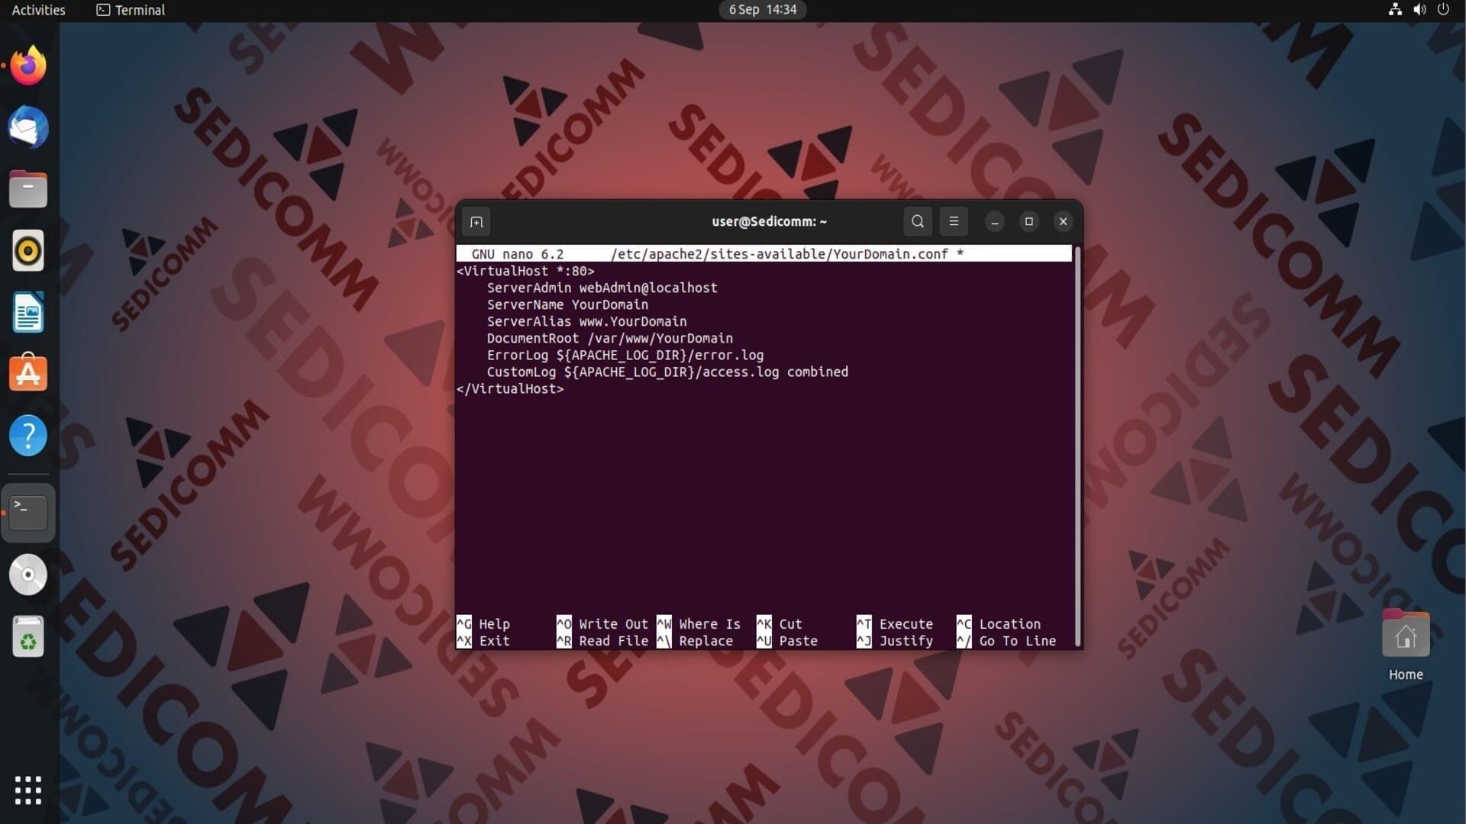Click the ^X Exit shortcut label
The width and height of the screenshot is (1466, 824).
[483, 641]
